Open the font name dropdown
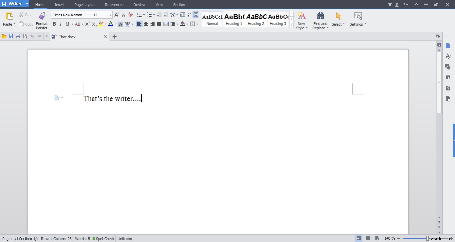The image size is (455, 242). (90, 15)
